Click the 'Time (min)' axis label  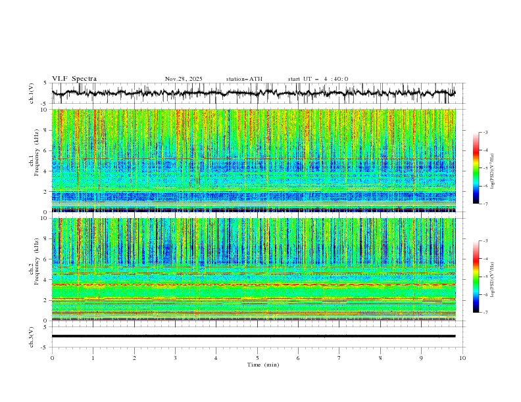click(x=263, y=365)
